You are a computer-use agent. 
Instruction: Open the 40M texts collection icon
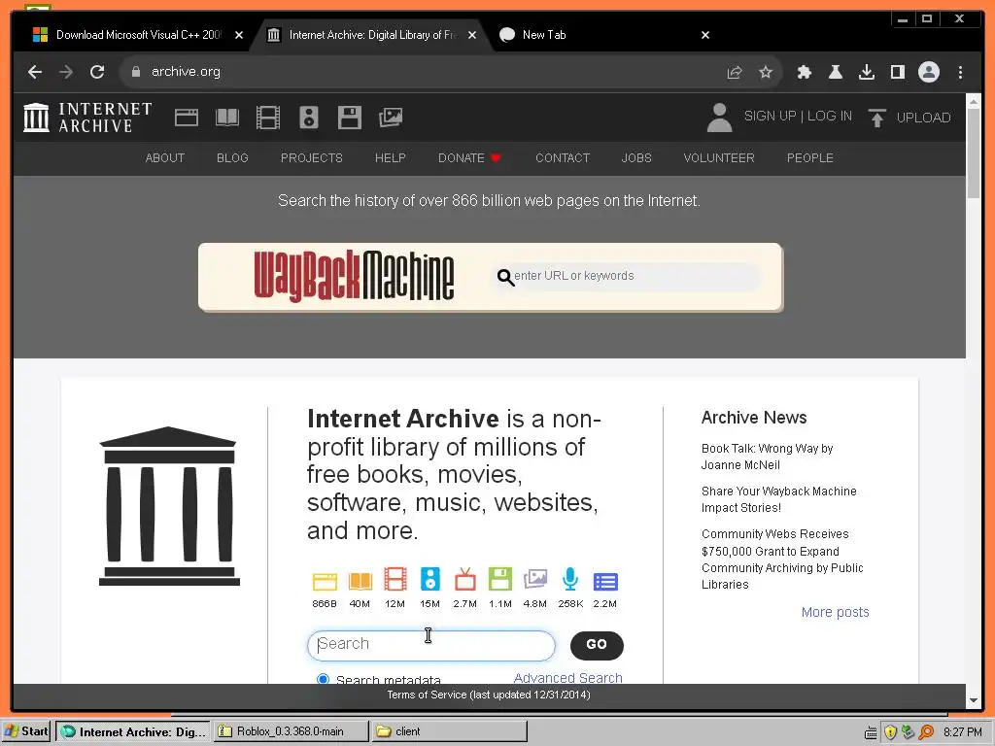point(360,581)
